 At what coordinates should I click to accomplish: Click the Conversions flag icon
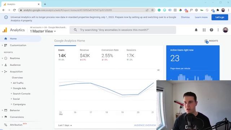(x=6, y=117)
